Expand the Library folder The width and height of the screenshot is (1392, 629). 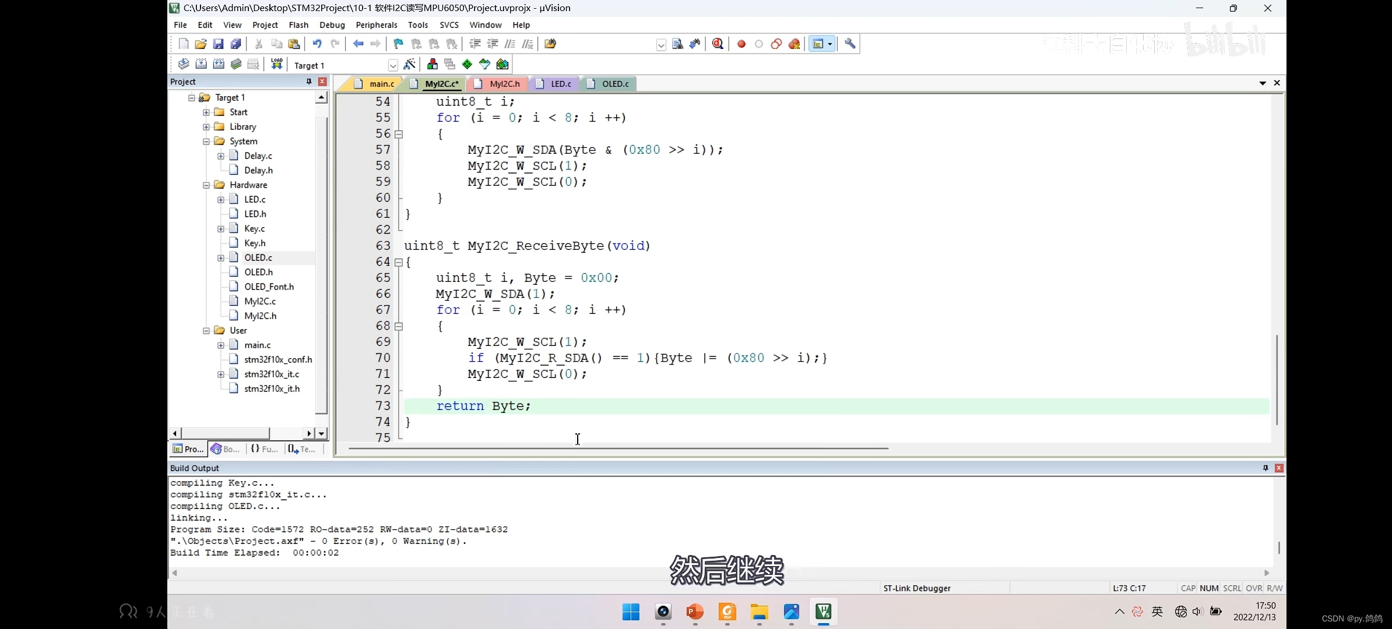(206, 127)
